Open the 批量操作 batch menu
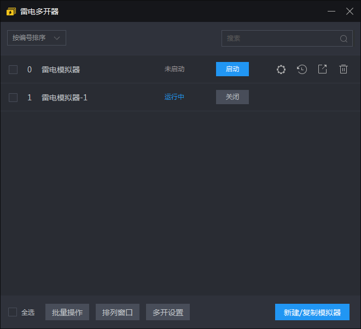This screenshot has width=361, height=329. point(67,313)
